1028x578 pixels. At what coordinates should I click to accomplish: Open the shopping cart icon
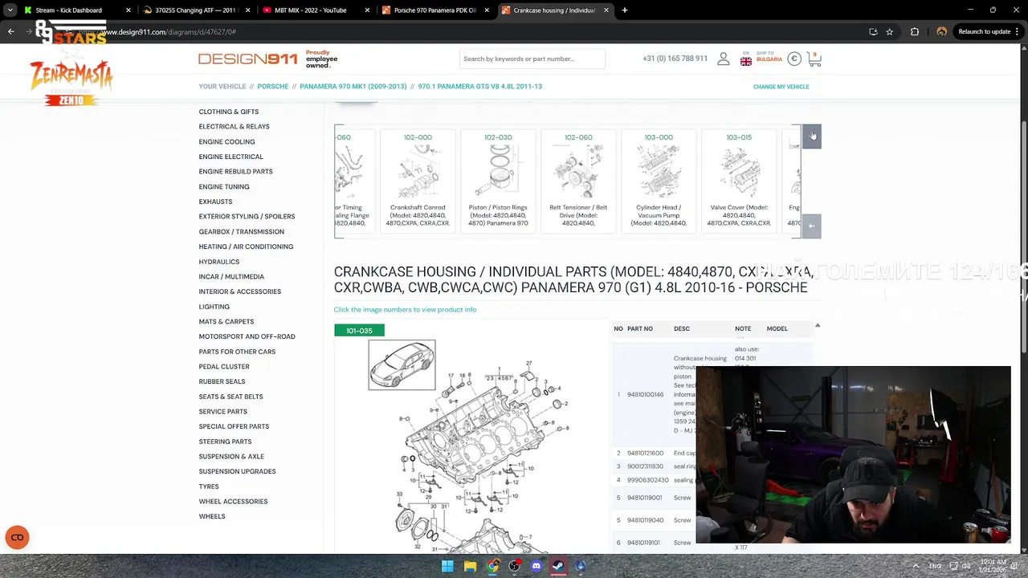click(814, 59)
